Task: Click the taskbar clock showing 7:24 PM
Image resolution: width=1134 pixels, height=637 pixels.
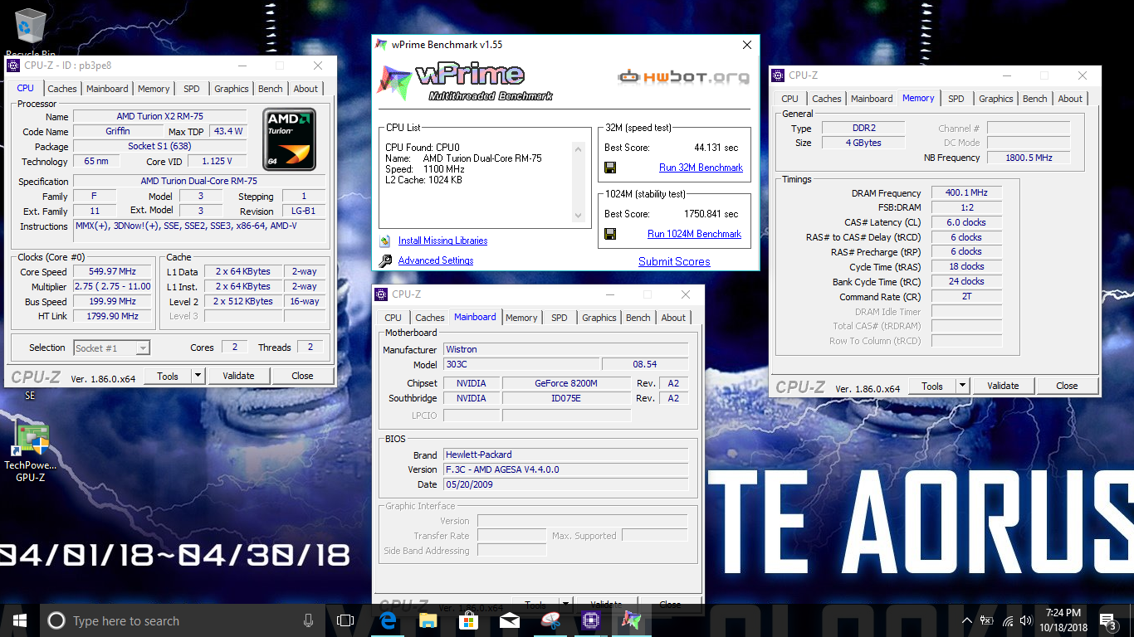Action: click(1063, 620)
